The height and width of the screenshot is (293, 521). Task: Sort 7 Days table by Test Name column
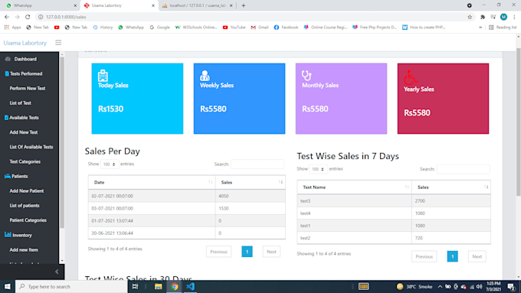click(354, 187)
